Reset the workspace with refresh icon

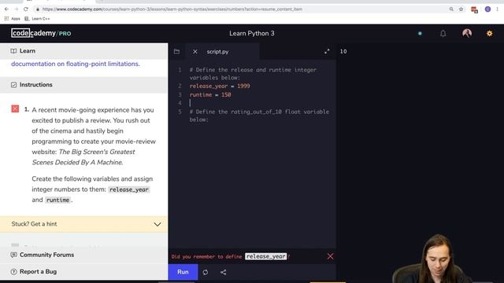pyautogui.click(x=206, y=272)
